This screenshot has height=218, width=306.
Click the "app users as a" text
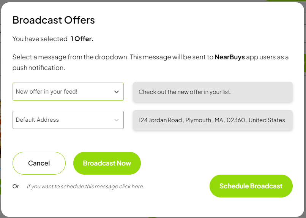pyautogui.click(x=267, y=57)
